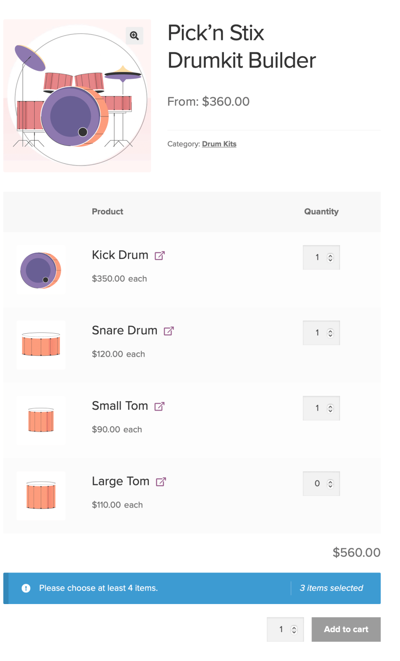Switch focus to the Product column header
This screenshot has width=400, height=661.
click(107, 211)
